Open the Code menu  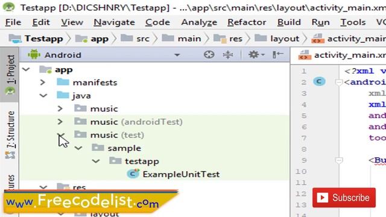point(157,22)
